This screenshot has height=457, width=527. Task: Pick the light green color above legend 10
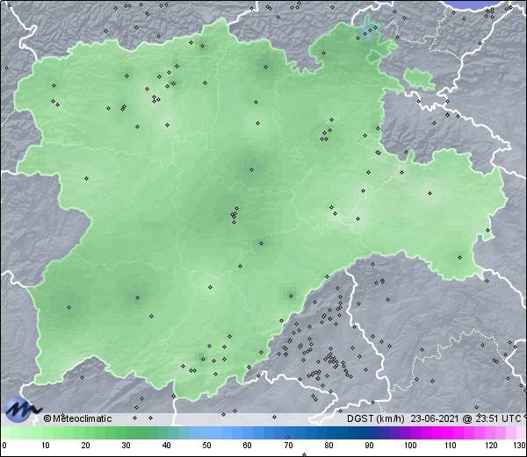tap(46, 433)
